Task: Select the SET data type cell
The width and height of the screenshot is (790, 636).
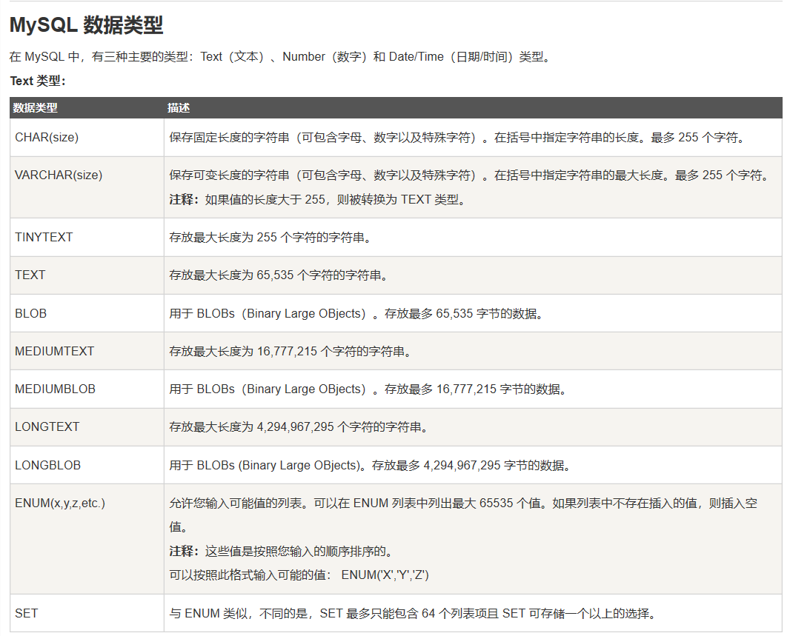Action: (87, 613)
